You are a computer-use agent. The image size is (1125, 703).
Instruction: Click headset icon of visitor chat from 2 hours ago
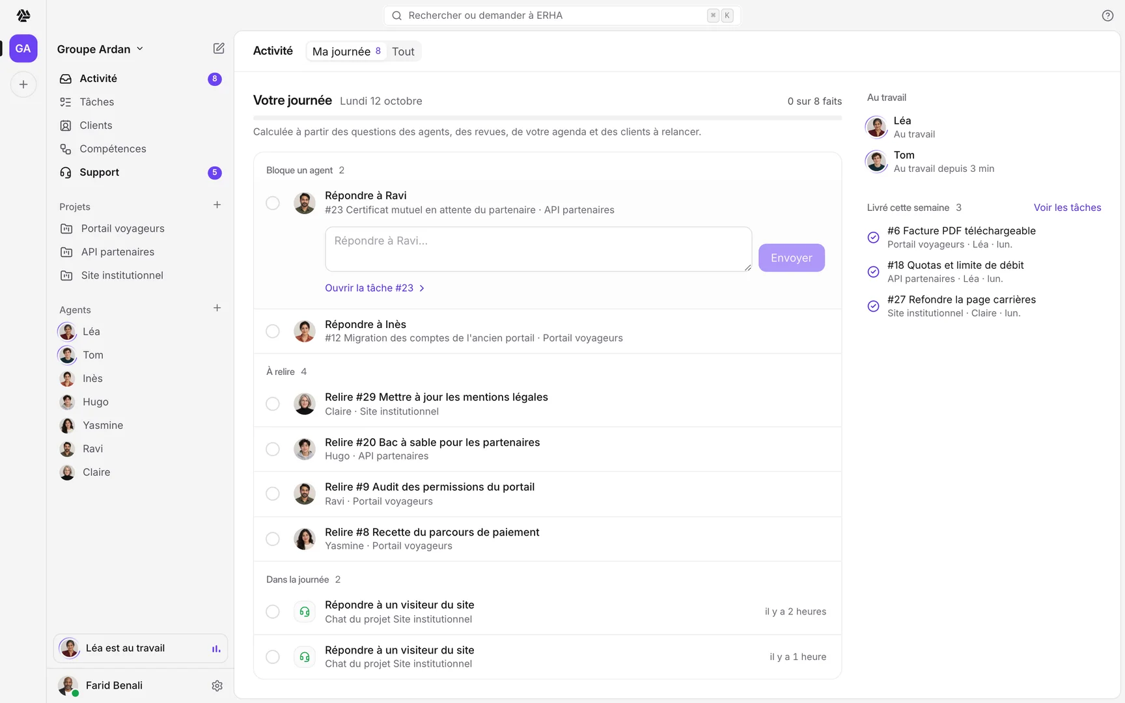(305, 612)
